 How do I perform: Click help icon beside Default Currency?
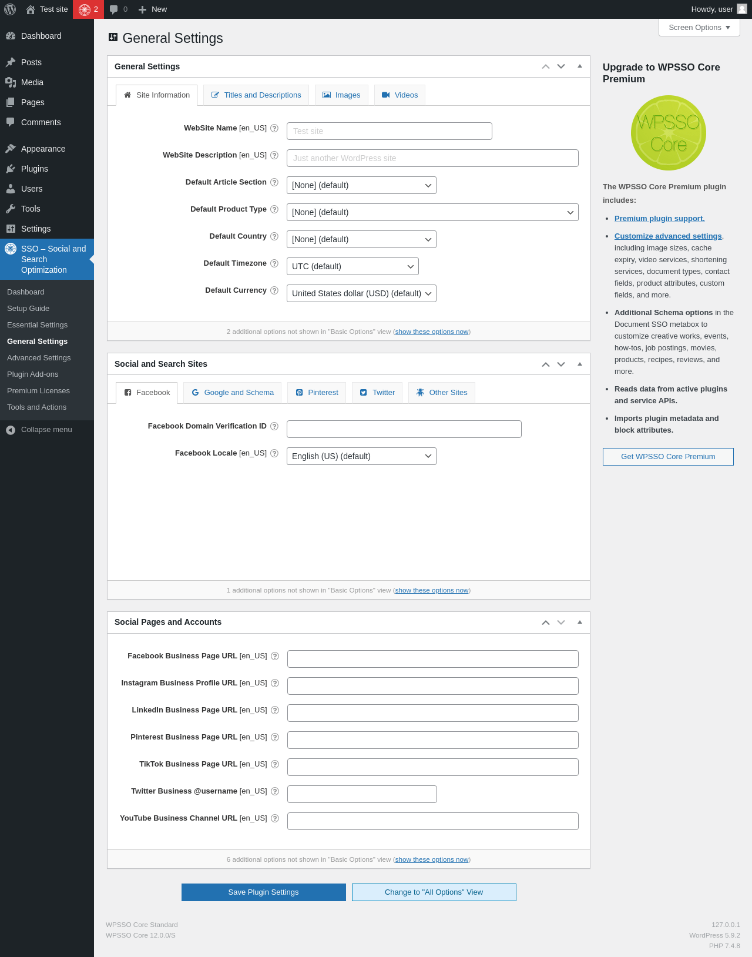(x=274, y=290)
